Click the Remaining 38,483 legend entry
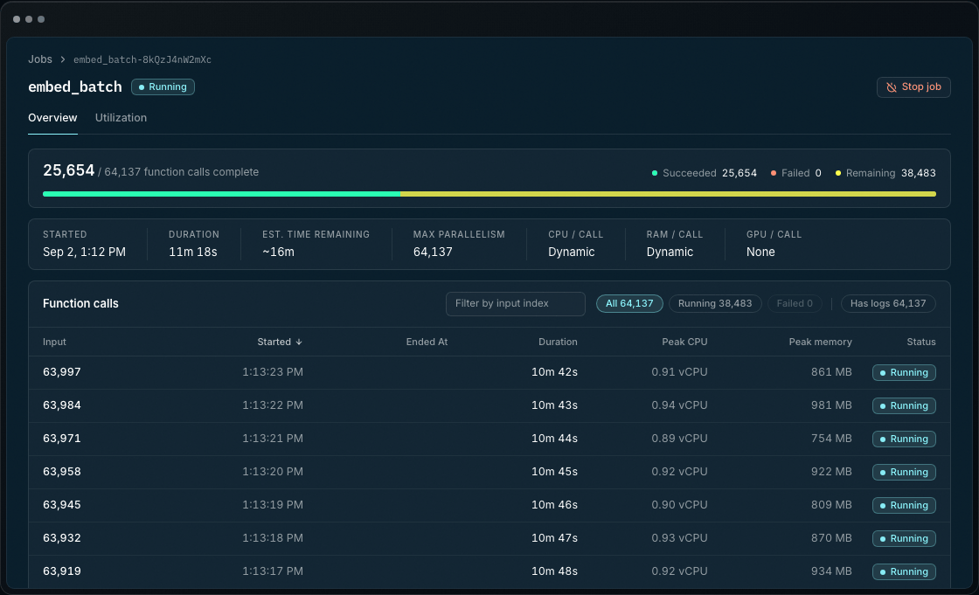Viewport: 979px width, 595px height. [885, 173]
